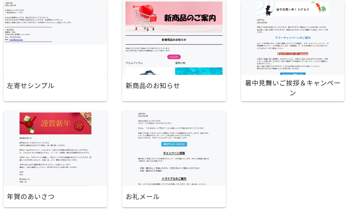Click the red キャンペーンコード highlighted text

(293, 53)
